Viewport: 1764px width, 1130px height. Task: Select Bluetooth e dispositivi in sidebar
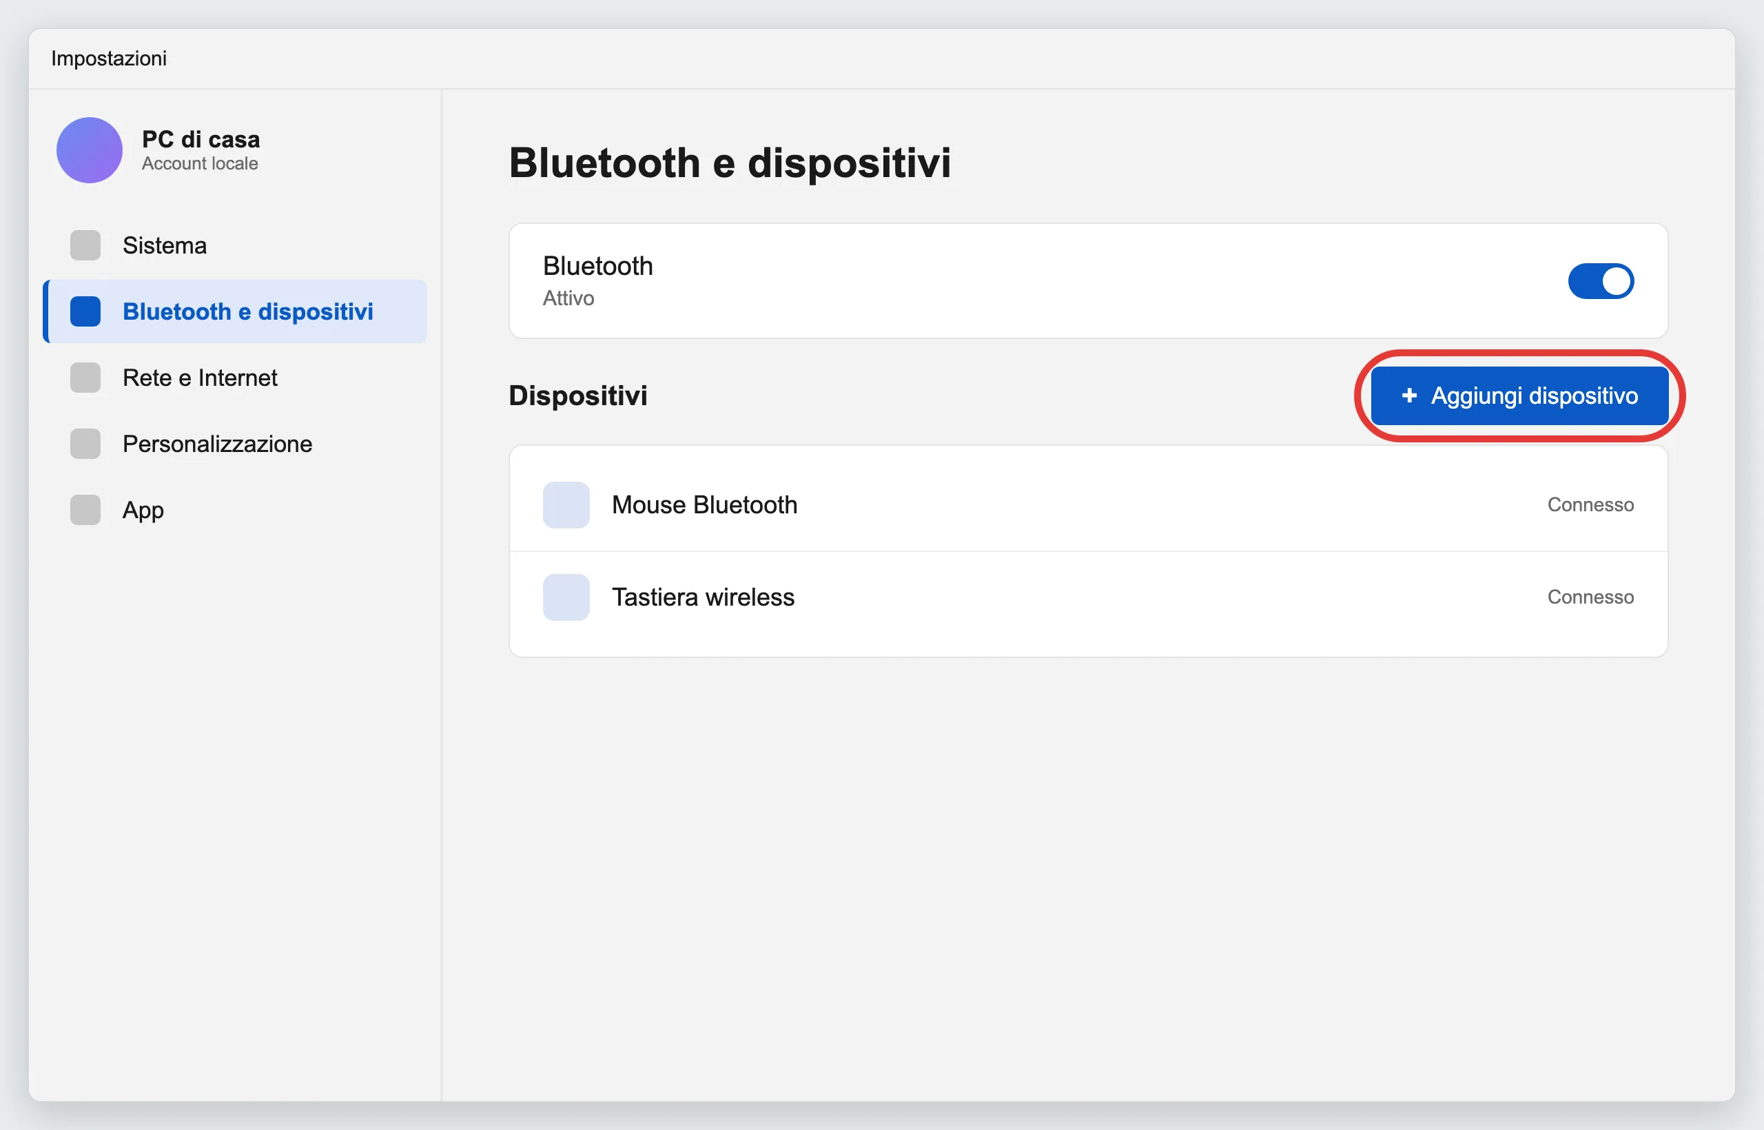236,311
